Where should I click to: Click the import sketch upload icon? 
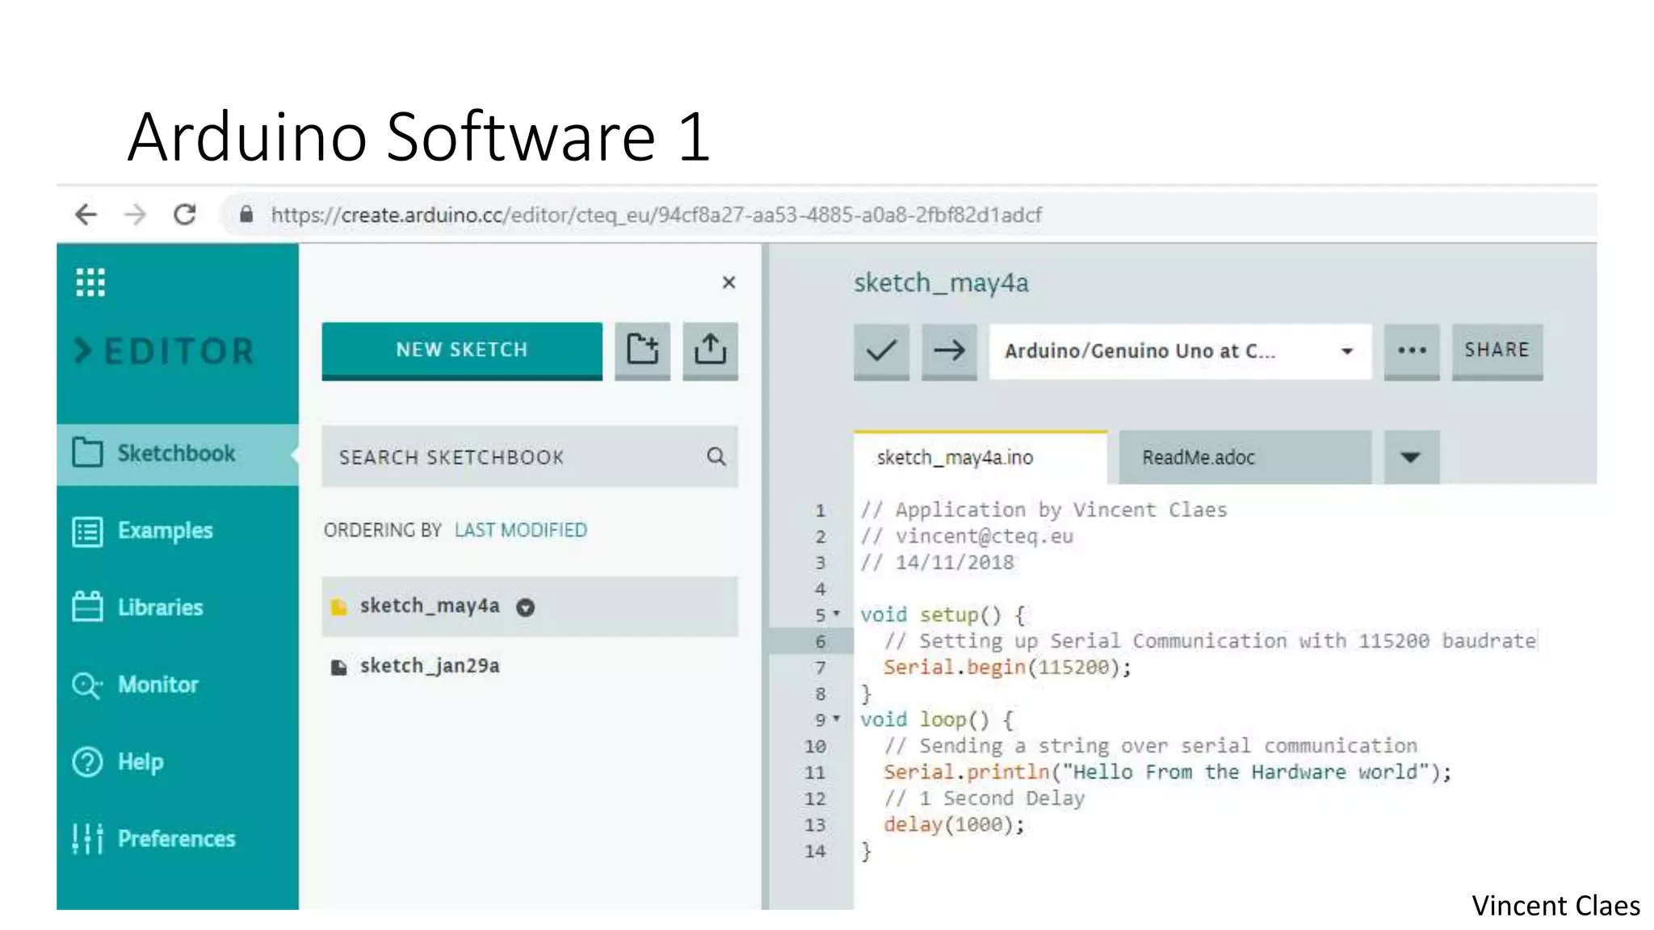pos(710,350)
